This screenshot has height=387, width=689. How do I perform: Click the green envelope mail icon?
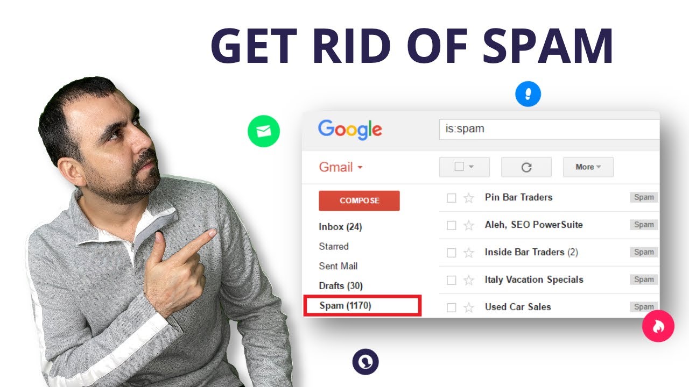tap(264, 131)
